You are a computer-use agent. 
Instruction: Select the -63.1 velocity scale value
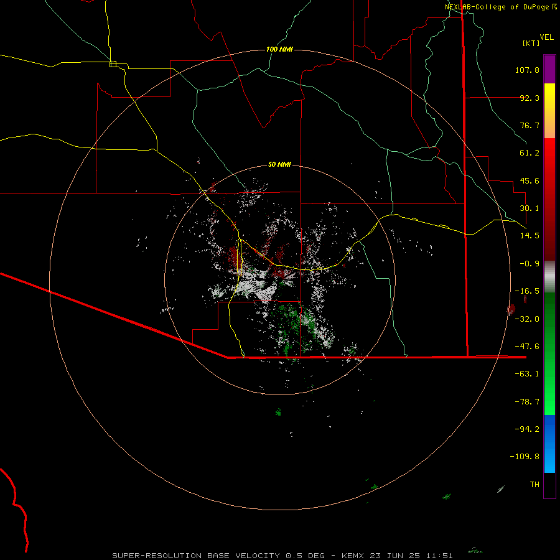point(527,374)
